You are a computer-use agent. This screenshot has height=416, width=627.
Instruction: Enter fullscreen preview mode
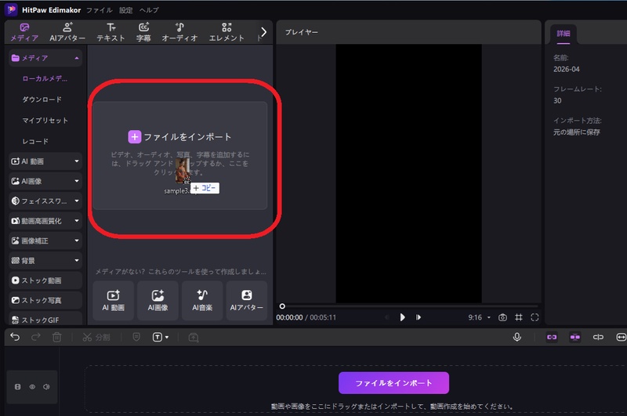tap(535, 317)
